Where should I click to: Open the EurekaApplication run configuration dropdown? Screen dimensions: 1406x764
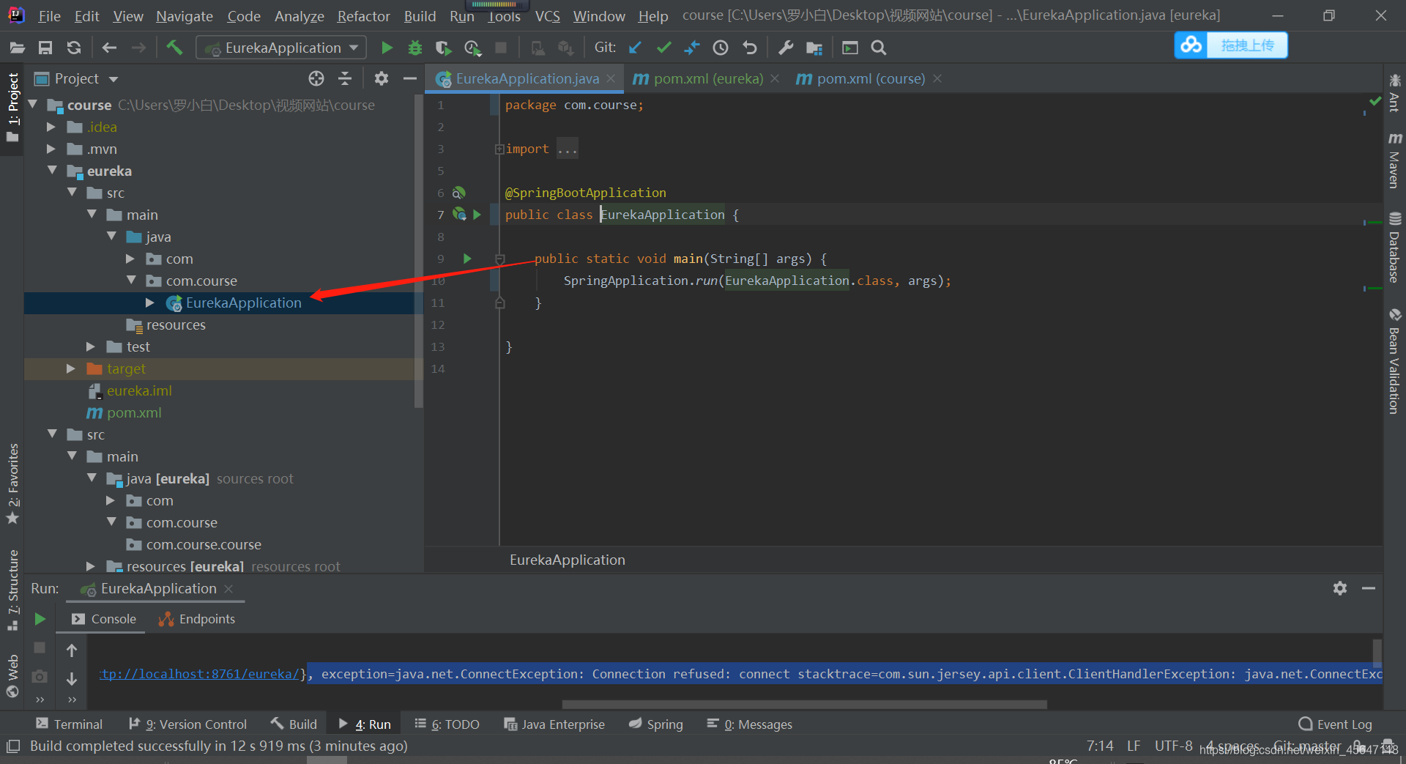click(282, 48)
